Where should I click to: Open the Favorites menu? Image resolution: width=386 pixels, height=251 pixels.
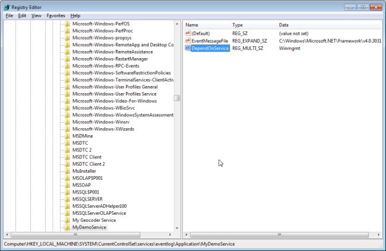[56, 15]
